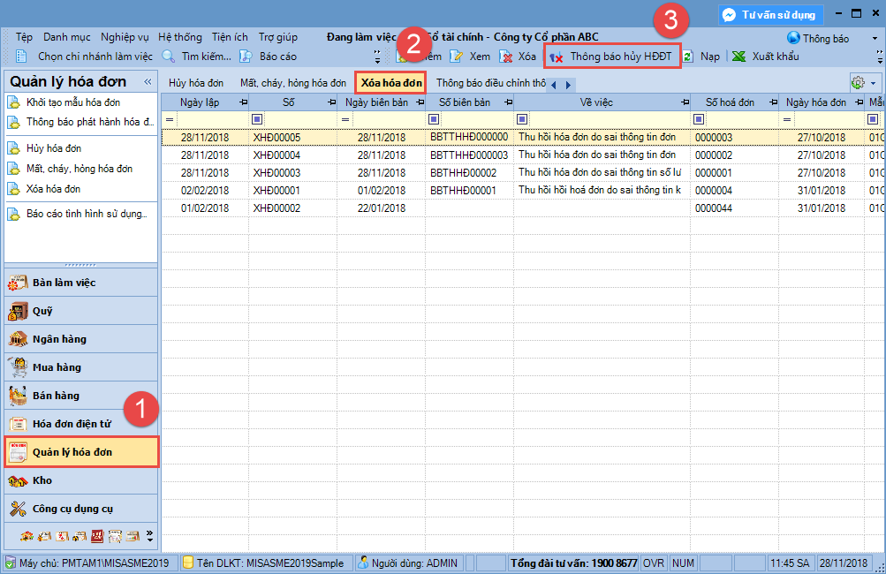Pin the Ngày biên bản column
The width and height of the screenshot is (886, 574).
420,102
